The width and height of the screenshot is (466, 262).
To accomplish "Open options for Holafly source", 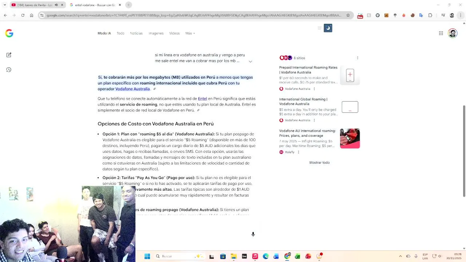I will click(299, 152).
